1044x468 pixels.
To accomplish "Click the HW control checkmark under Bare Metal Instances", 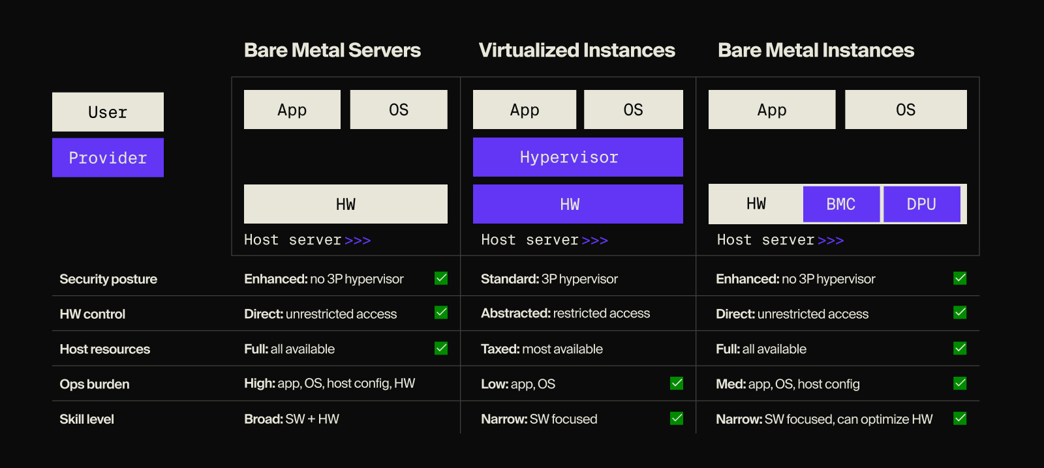I will point(960,313).
